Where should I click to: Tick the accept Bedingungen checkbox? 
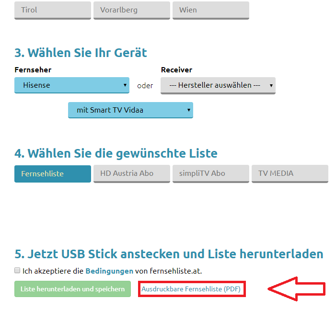click(x=17, y=270)
